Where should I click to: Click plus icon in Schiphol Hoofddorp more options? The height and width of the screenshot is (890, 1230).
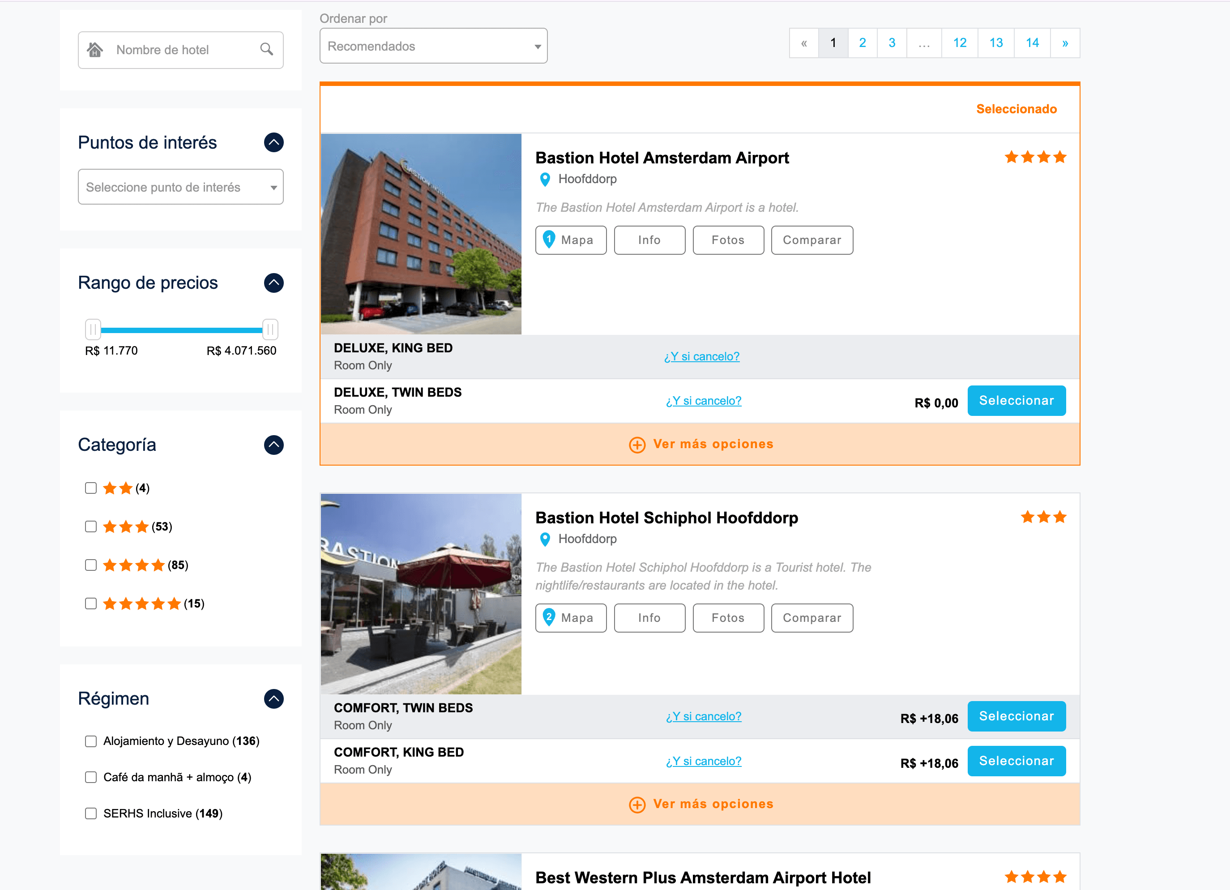636,804
